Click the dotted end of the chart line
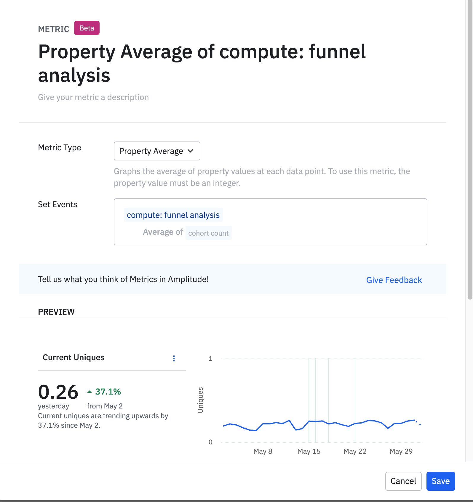The image size is (473, 502). (x=418, y=423)
